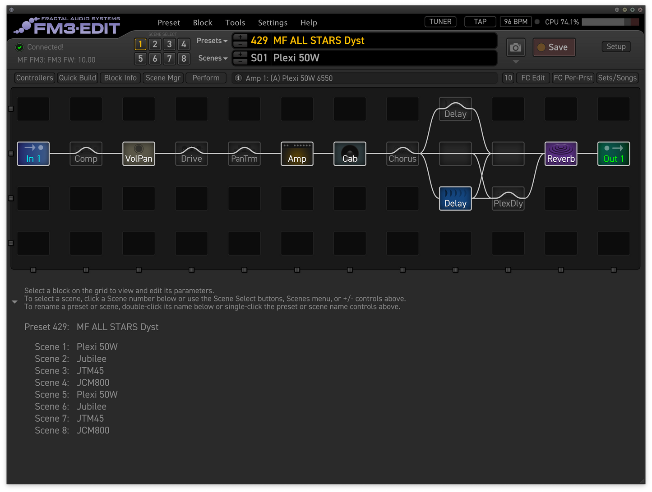
Task: Switch to scene 2 button
Action: click(155, 44)
